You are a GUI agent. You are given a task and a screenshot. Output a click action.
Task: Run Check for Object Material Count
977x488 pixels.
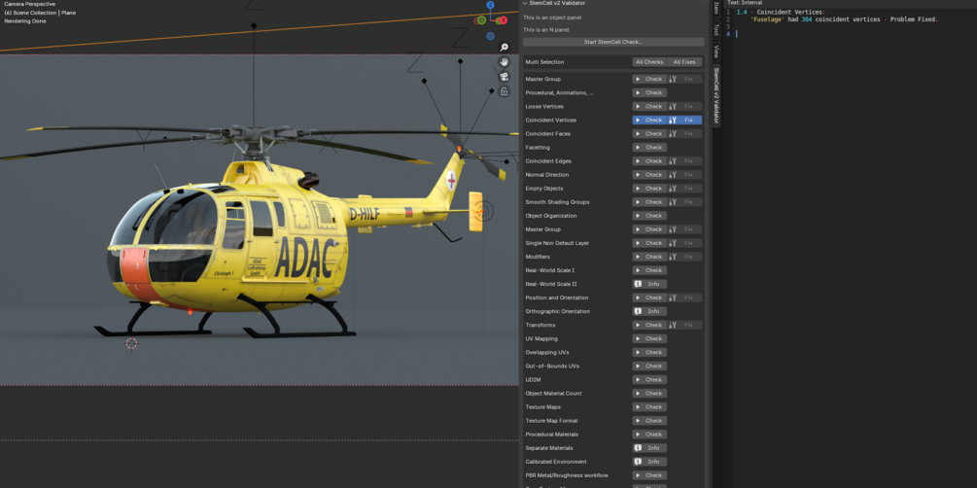point(649,394)
